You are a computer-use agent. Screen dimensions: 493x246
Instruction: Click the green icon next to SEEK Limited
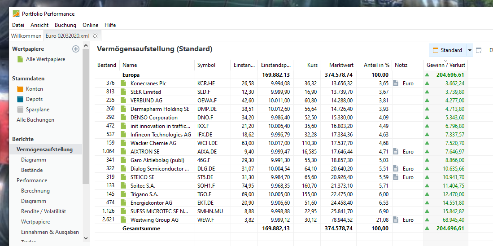(124, 92)
